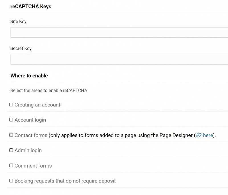The height and width of the screenshot is (195, 228).
Task: Click the 'reCAPTCHA Keys' section heading
Action: point(31,7)
